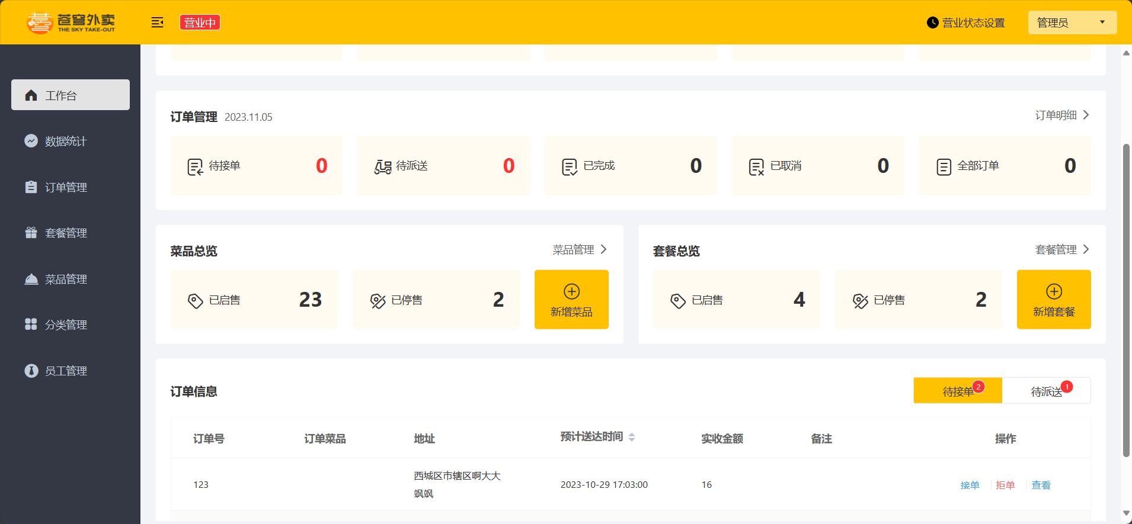
Task: Collapse sidebar using the hamburger menu icon
Action: pos(157,22)
